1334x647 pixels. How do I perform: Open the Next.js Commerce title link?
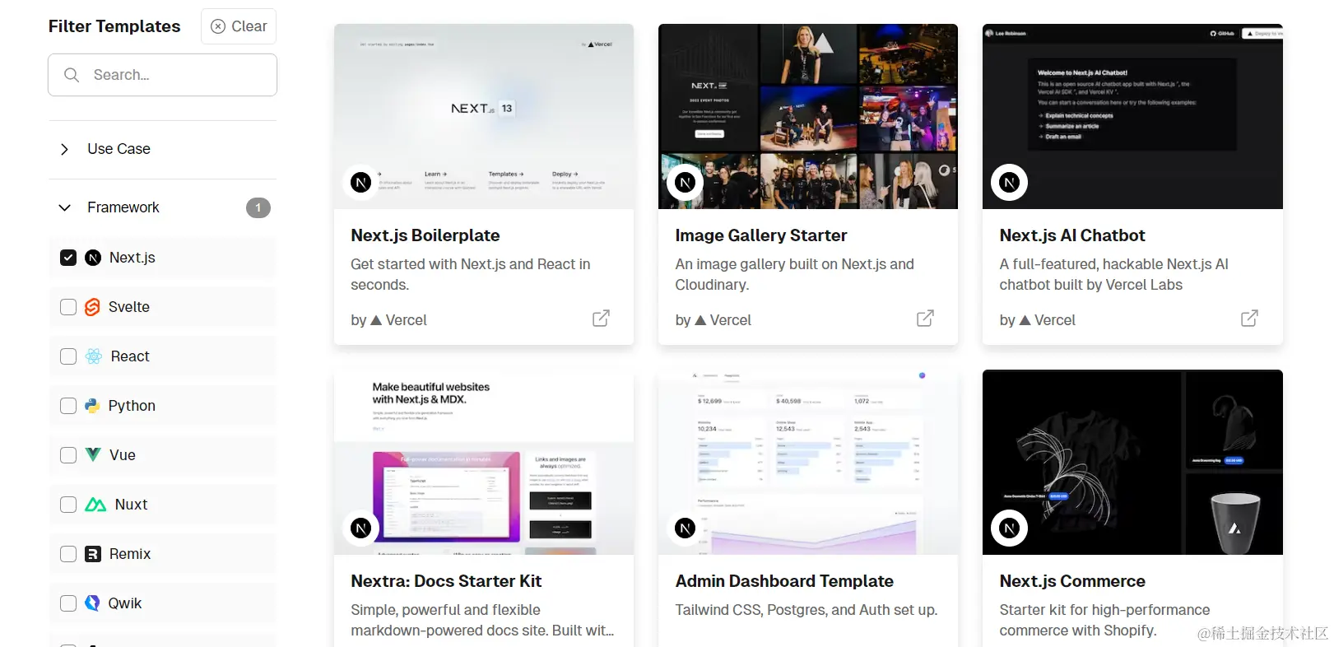pyautogui.click(x=1072, y=581)
